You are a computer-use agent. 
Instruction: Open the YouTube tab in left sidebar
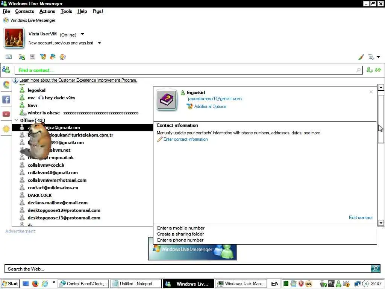[6, 114]
